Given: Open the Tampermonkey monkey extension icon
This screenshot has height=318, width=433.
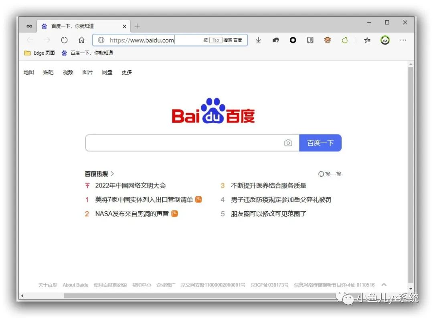Looking at the screenshot, I should 328,40.
